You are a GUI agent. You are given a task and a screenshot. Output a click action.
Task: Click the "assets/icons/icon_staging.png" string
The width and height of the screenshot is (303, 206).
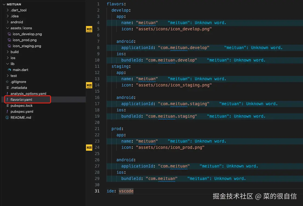point(174,85)
